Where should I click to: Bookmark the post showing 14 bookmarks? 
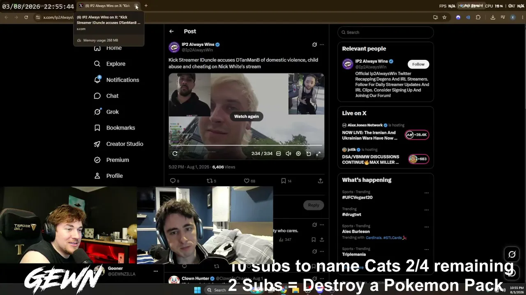tap(284, 181)
